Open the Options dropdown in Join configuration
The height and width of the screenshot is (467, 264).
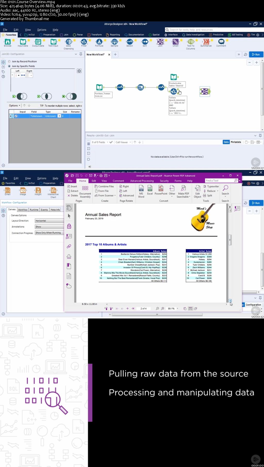click(14, 105)
